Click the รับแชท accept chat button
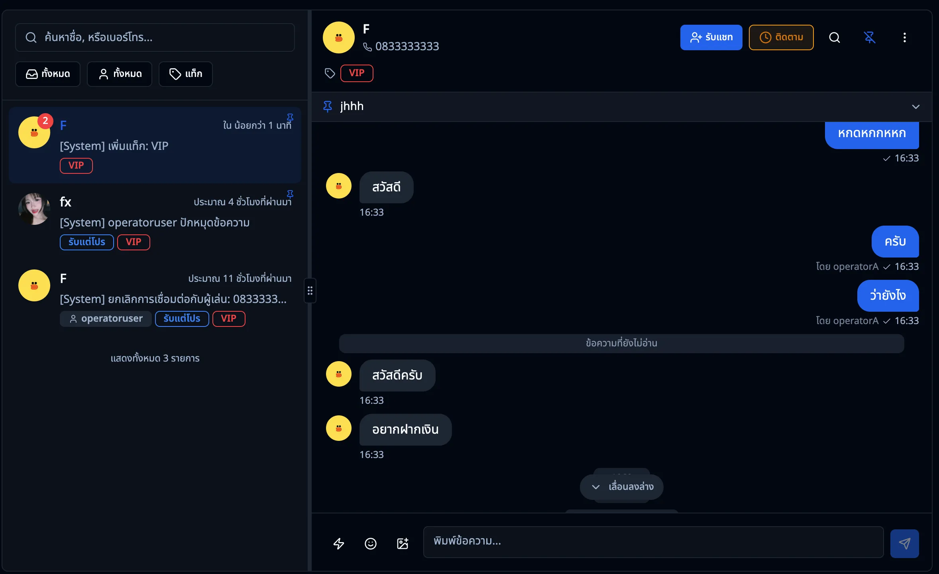Screen dimensions: 939x574 [711, 37]
